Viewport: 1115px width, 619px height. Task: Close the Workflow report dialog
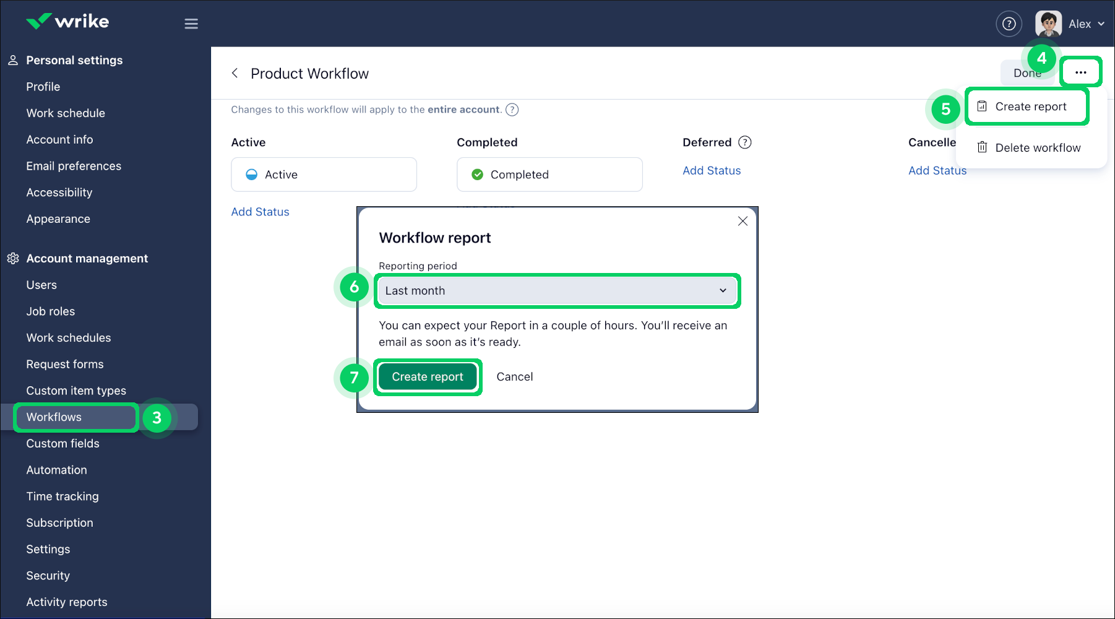(x=743, y=221)
